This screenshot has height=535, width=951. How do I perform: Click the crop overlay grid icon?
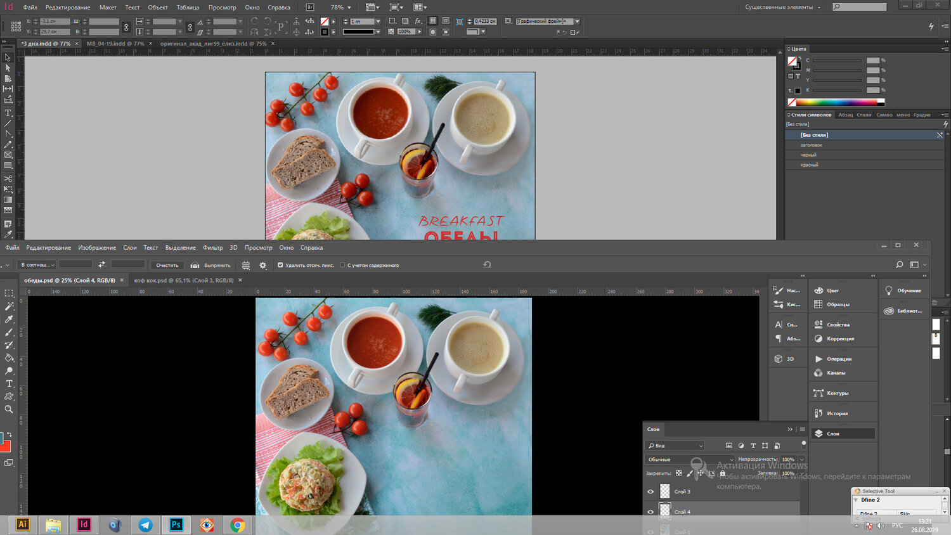246,265
